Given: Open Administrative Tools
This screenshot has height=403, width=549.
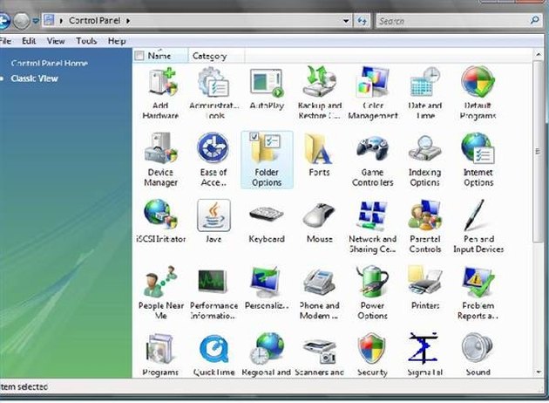Looking at the screenshot, I should (x=213, y=93).
